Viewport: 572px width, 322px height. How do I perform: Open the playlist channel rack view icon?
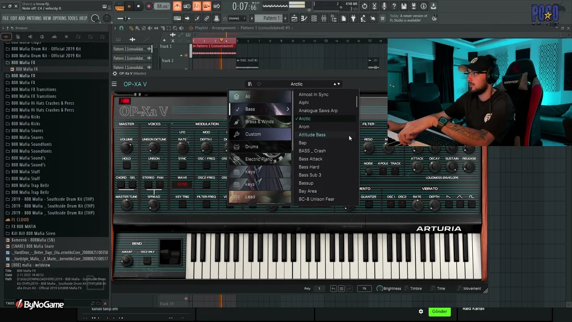pos(314,18)
